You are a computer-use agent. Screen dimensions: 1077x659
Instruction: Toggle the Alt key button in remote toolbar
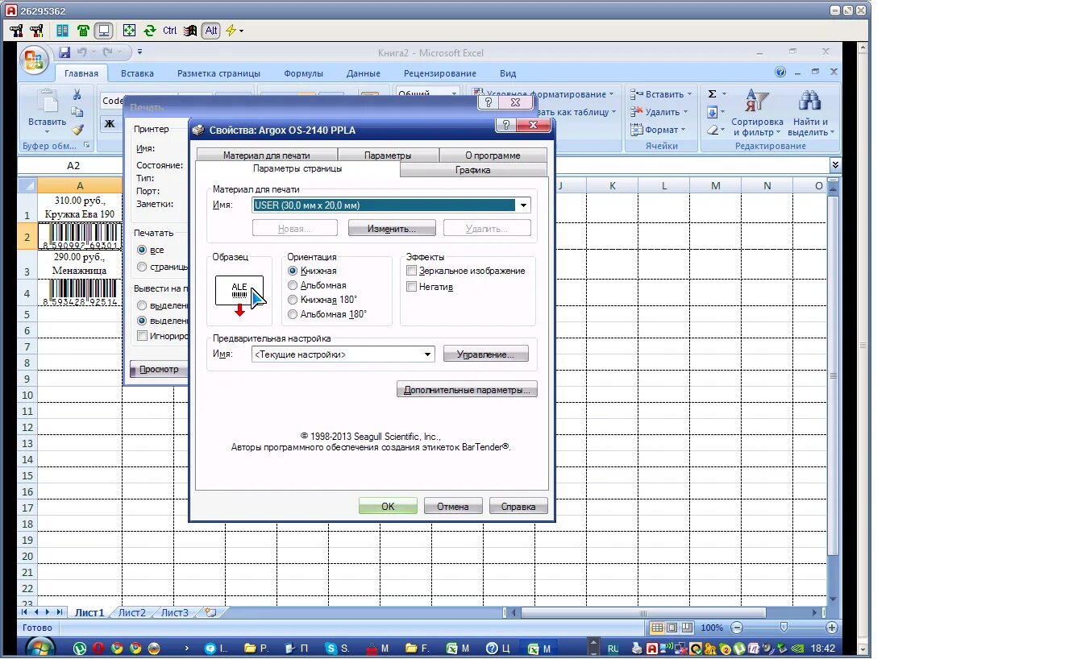click(211, 31)
